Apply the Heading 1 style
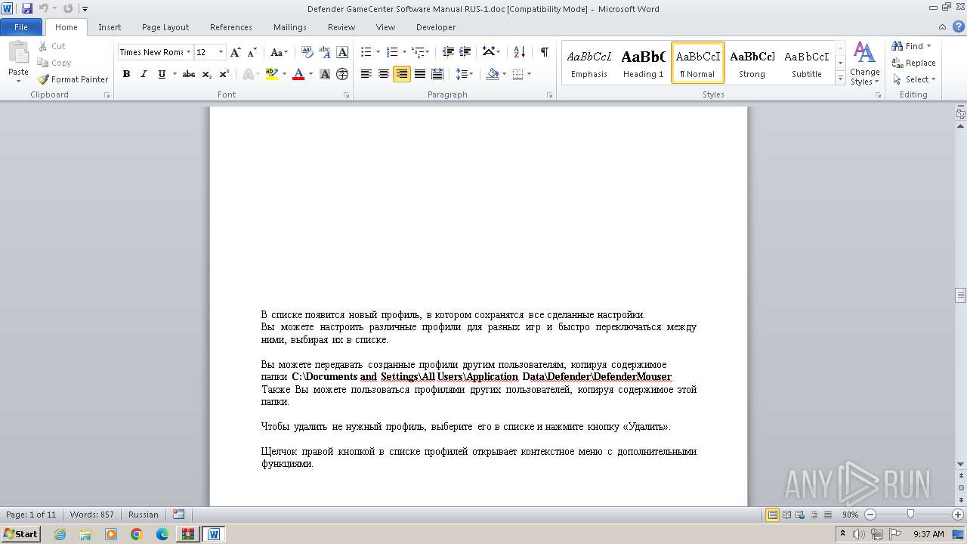The height and width of the screenshot is (544, 967). [644, 63]
